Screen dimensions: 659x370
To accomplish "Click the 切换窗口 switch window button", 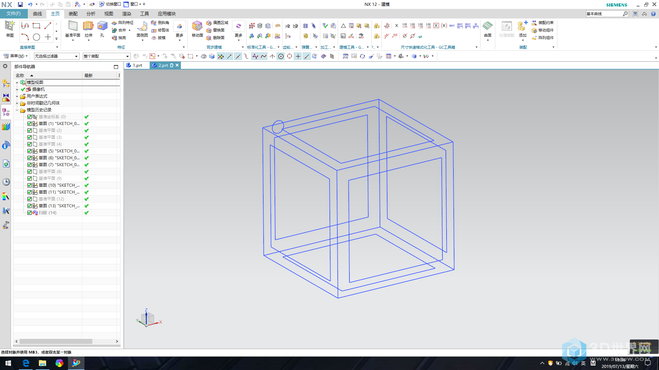I will click(110, 4).
